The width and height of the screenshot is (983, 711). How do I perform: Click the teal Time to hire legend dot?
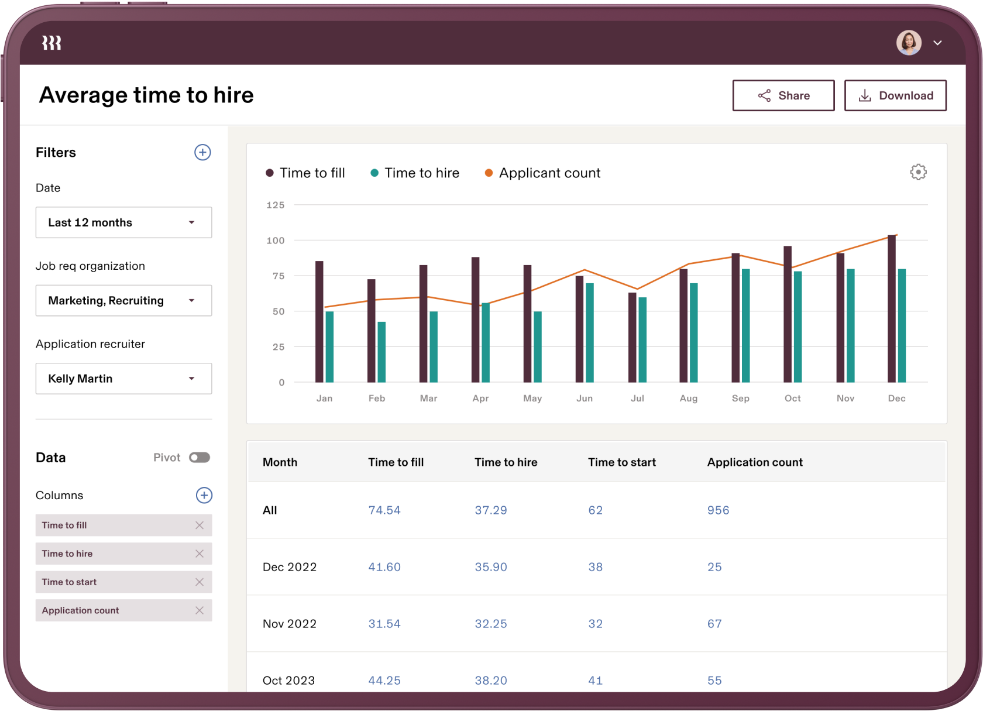pos(374,173)
